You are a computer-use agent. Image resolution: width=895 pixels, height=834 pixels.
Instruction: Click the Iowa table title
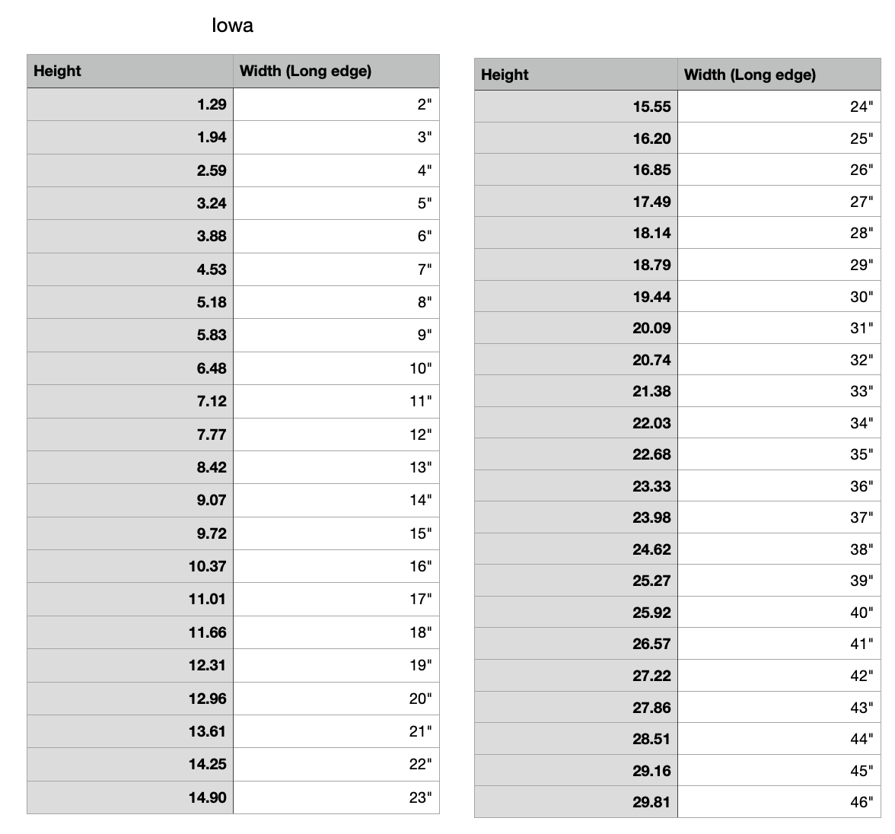(232, 26)
